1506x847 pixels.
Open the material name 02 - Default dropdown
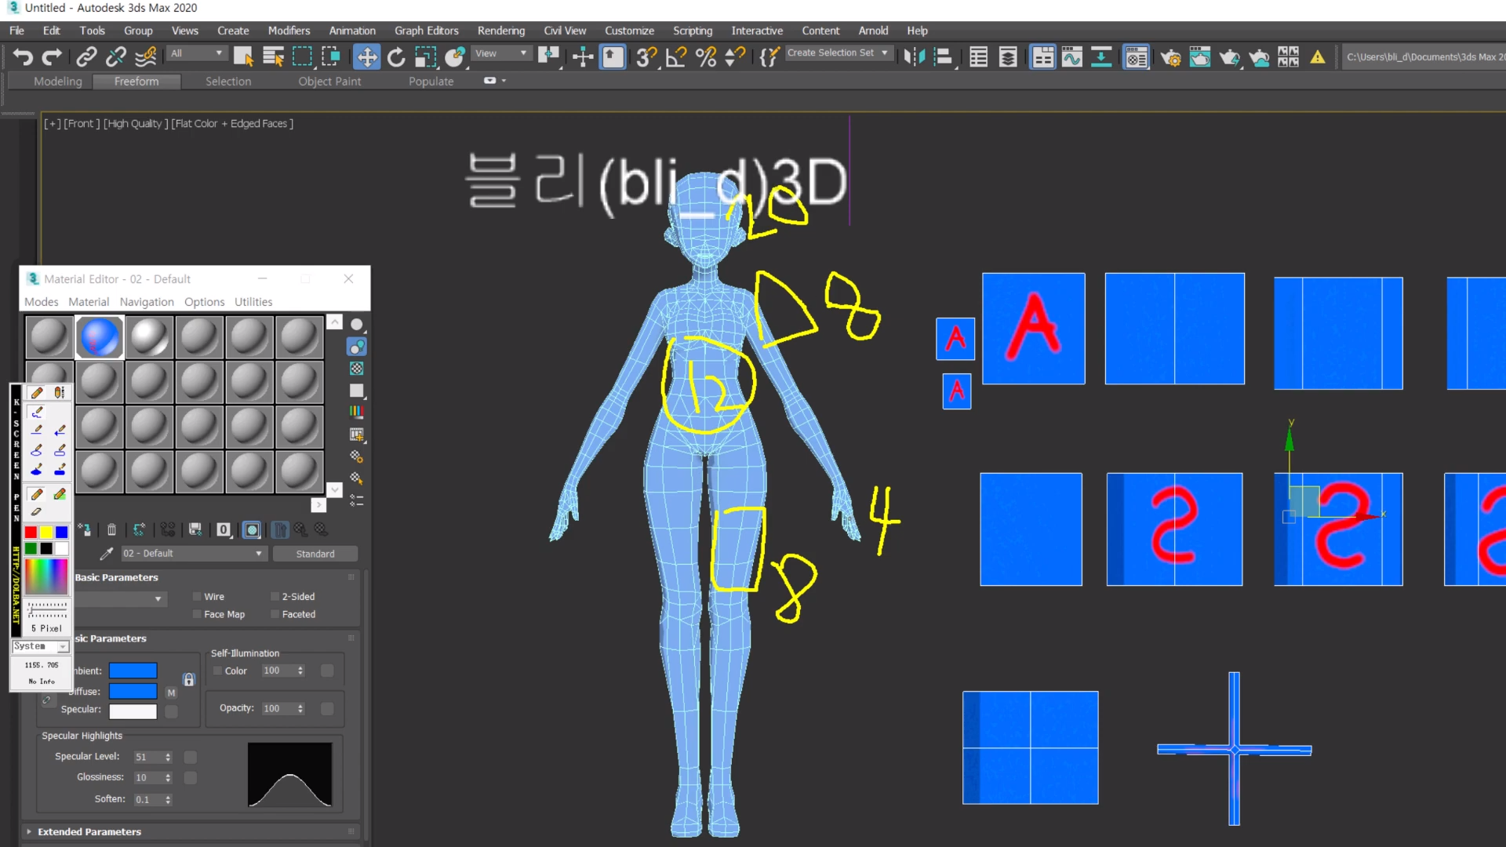pos(259,554)
